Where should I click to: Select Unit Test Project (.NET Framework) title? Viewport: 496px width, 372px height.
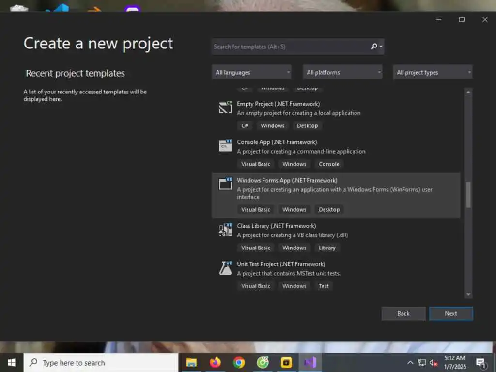pos(281,264)
